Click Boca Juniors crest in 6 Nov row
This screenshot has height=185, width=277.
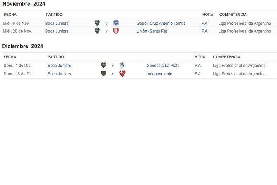97,23
